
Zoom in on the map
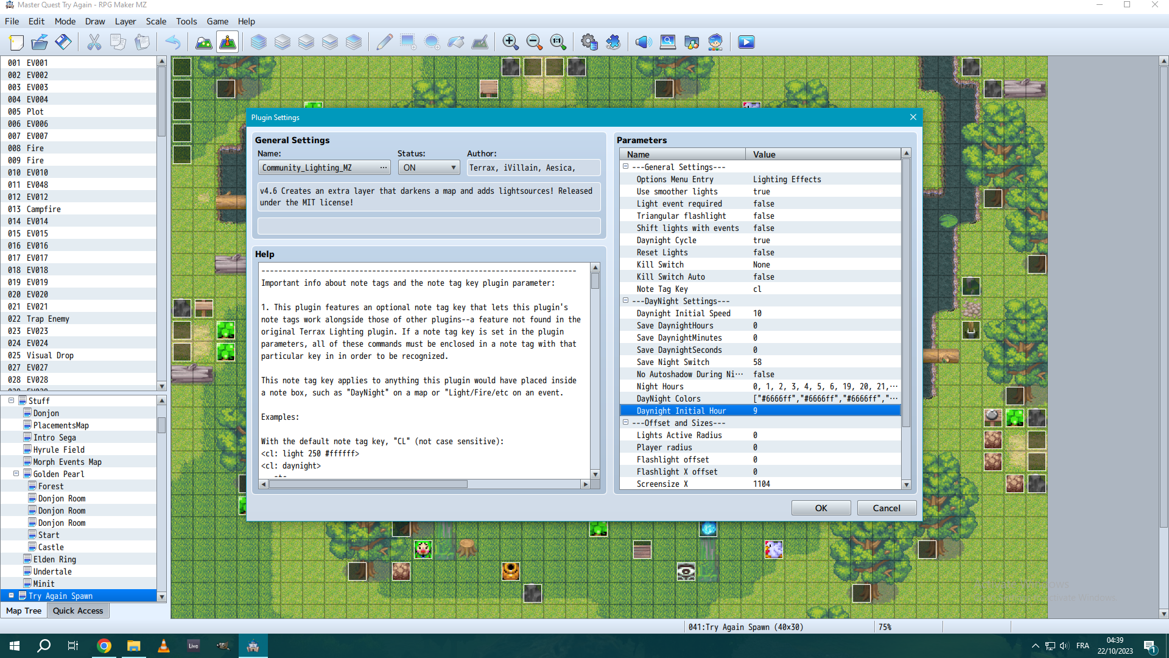510,42
